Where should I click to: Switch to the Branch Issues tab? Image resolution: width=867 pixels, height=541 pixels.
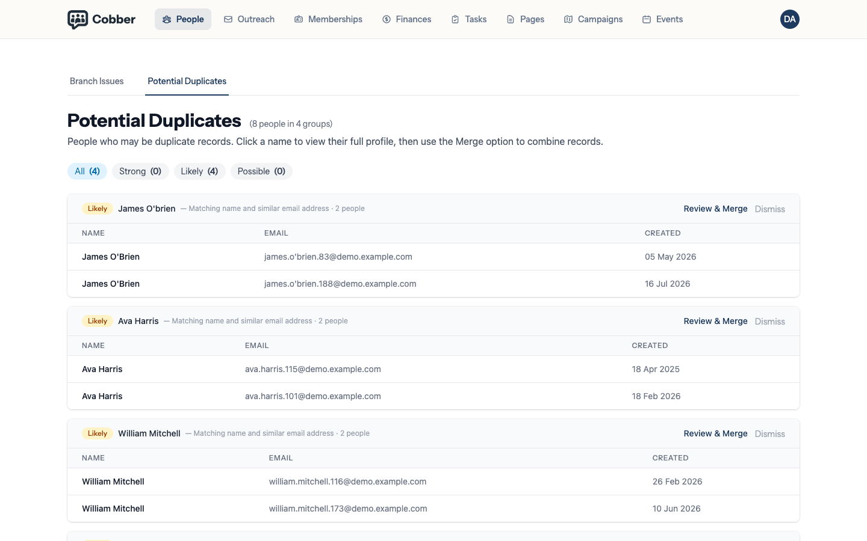click(x=97, y=81)
